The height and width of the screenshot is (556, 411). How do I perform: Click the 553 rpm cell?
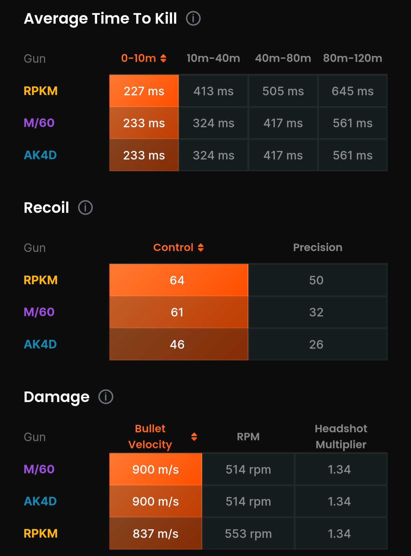[x=248, y=534]
